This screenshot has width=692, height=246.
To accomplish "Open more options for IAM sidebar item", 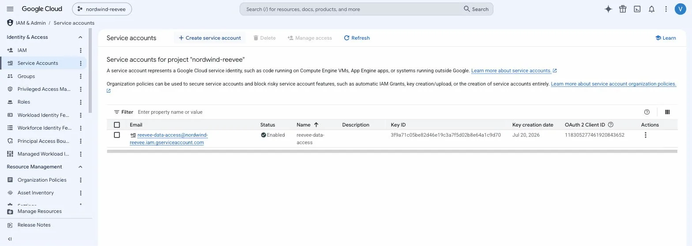I will (80, 50).
